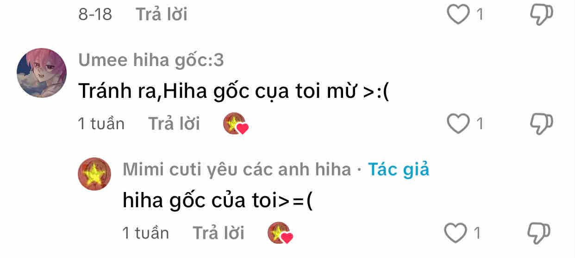Viewport: 575px width, 258px height.
Task: Open username Umee hiha gốc:3
Action: click(x=151, y=60)
